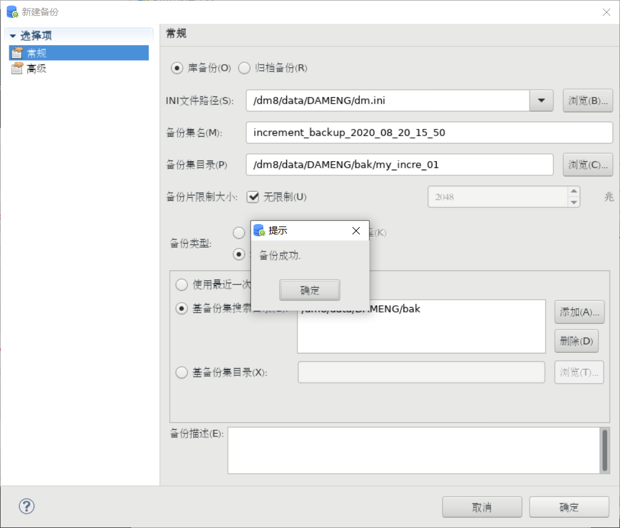Click the 取消 button
This screenshot has width=620, height=528.
(x=482, y=507)
